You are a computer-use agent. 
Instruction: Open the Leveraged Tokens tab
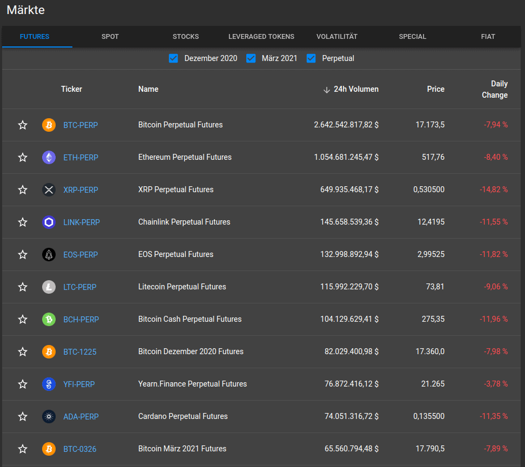click(x=261, y=37)
